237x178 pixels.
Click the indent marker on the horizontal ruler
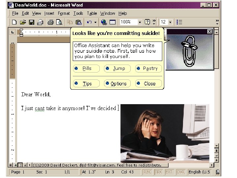21,33
